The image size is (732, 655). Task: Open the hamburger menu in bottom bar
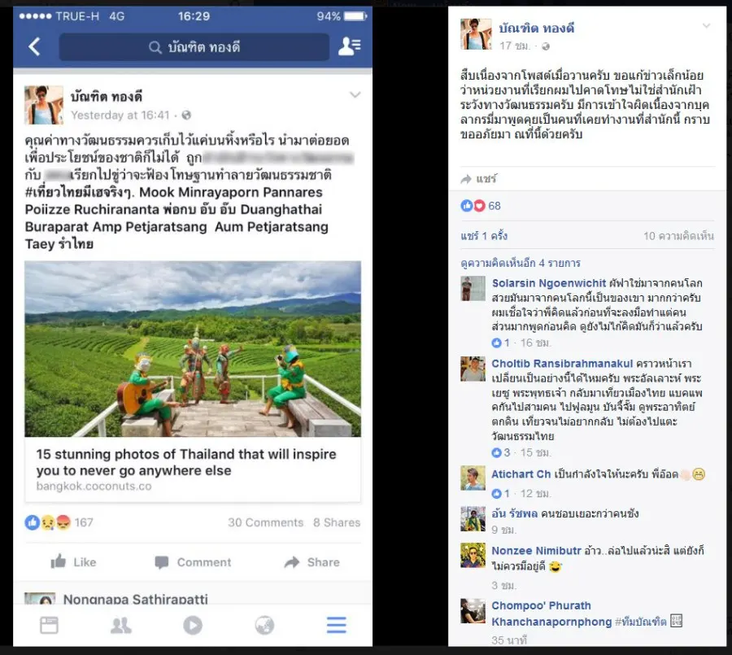pyautogui.click(x=336, y=625)
